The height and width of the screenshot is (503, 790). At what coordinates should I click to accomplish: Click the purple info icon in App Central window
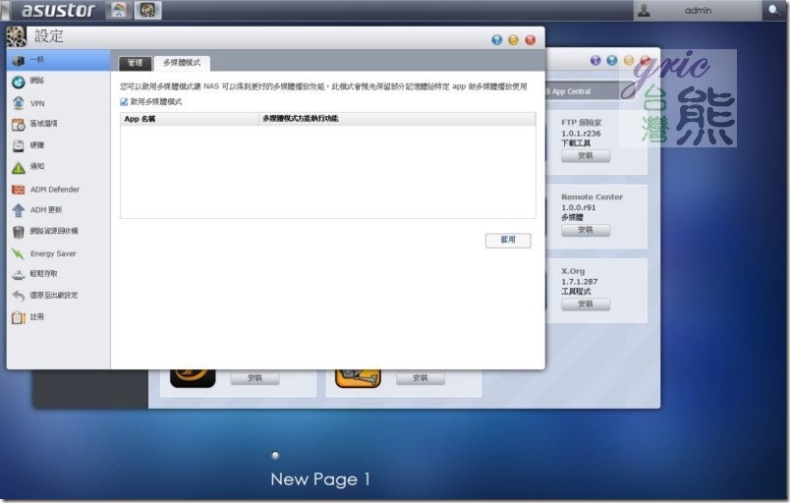[x=595, y=61]
